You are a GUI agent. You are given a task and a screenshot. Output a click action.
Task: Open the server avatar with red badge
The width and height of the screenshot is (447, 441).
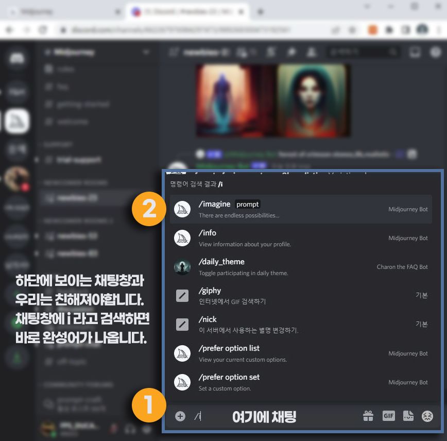(x=17, y=178)
